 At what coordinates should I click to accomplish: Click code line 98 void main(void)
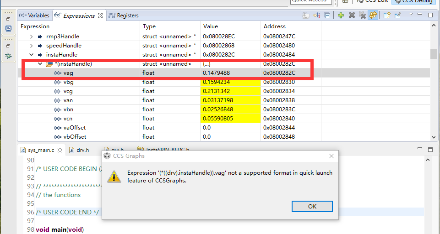point(60,230)
